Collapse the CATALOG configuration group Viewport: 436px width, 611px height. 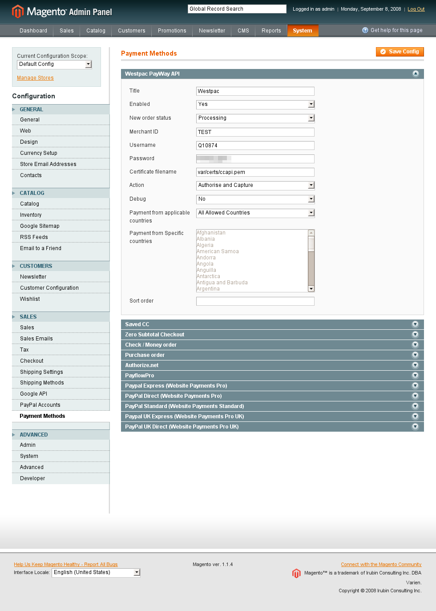(x=61, y=193)
